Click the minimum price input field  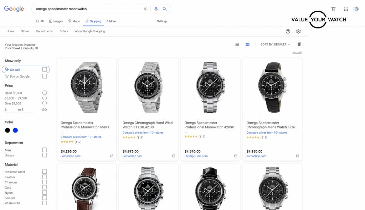coord(13,110)
